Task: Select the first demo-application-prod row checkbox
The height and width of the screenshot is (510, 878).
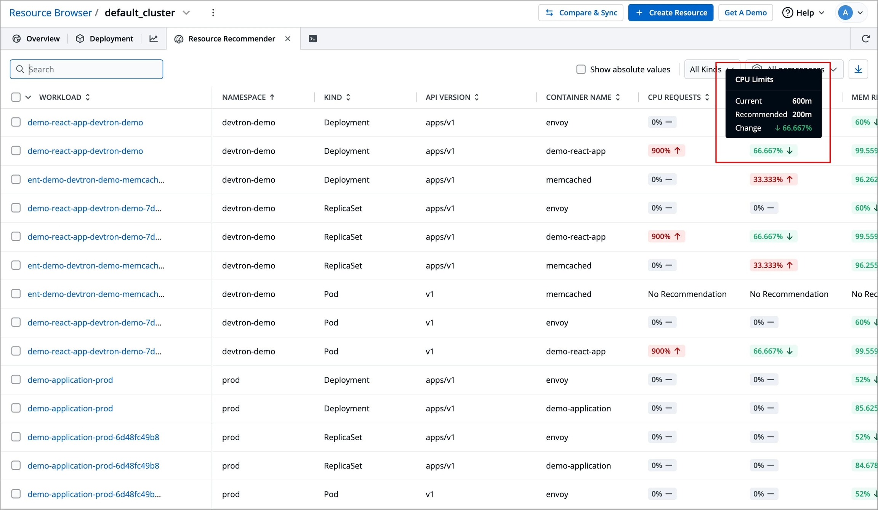Action: 16,380
